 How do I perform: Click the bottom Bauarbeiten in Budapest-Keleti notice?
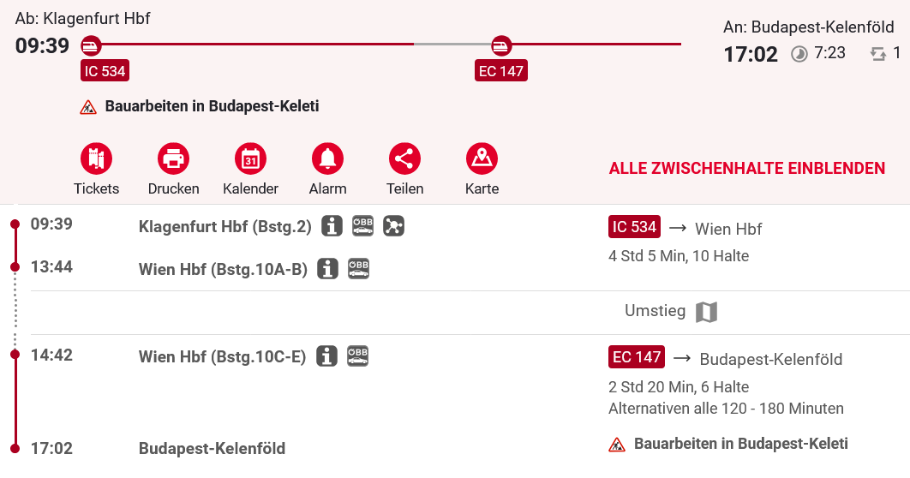click(739, 444)
